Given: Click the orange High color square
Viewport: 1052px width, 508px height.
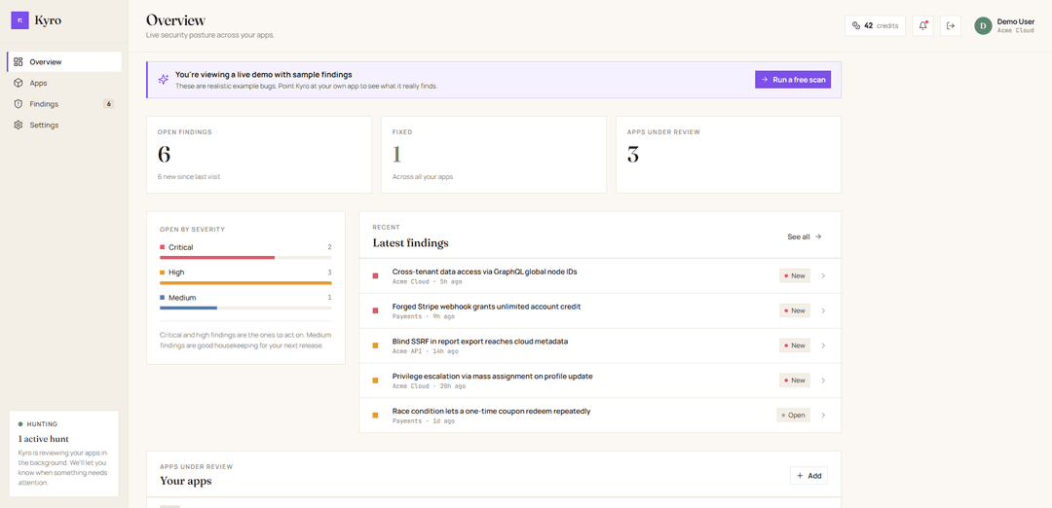Looking at the screenshot, I should (163, 272).
